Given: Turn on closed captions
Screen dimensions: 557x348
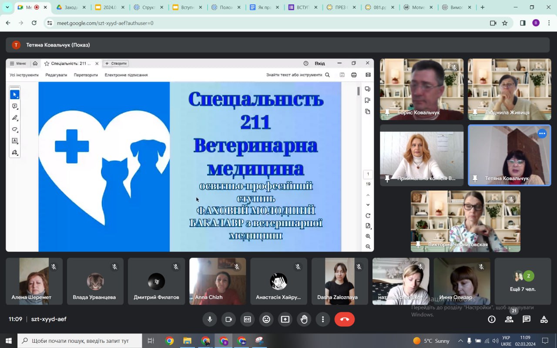Looking at the screenshot, I should 247,319.
